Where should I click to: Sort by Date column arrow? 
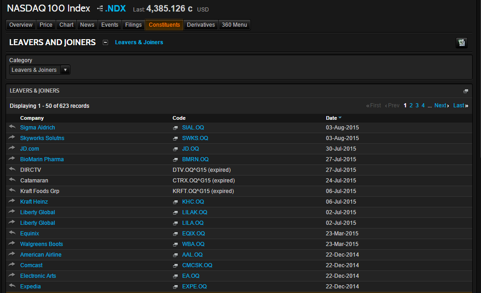340,117
